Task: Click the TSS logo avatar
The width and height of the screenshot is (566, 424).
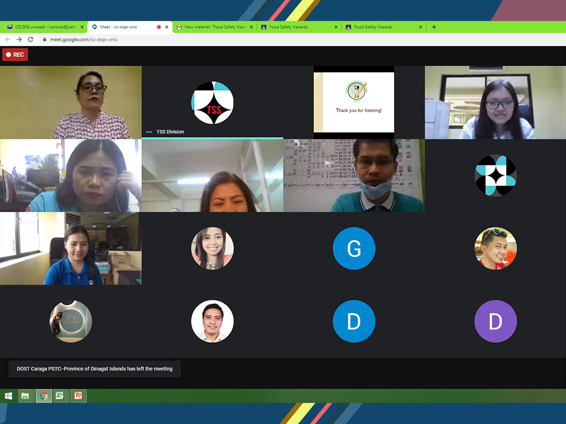Action: click(x=212, y=103)
